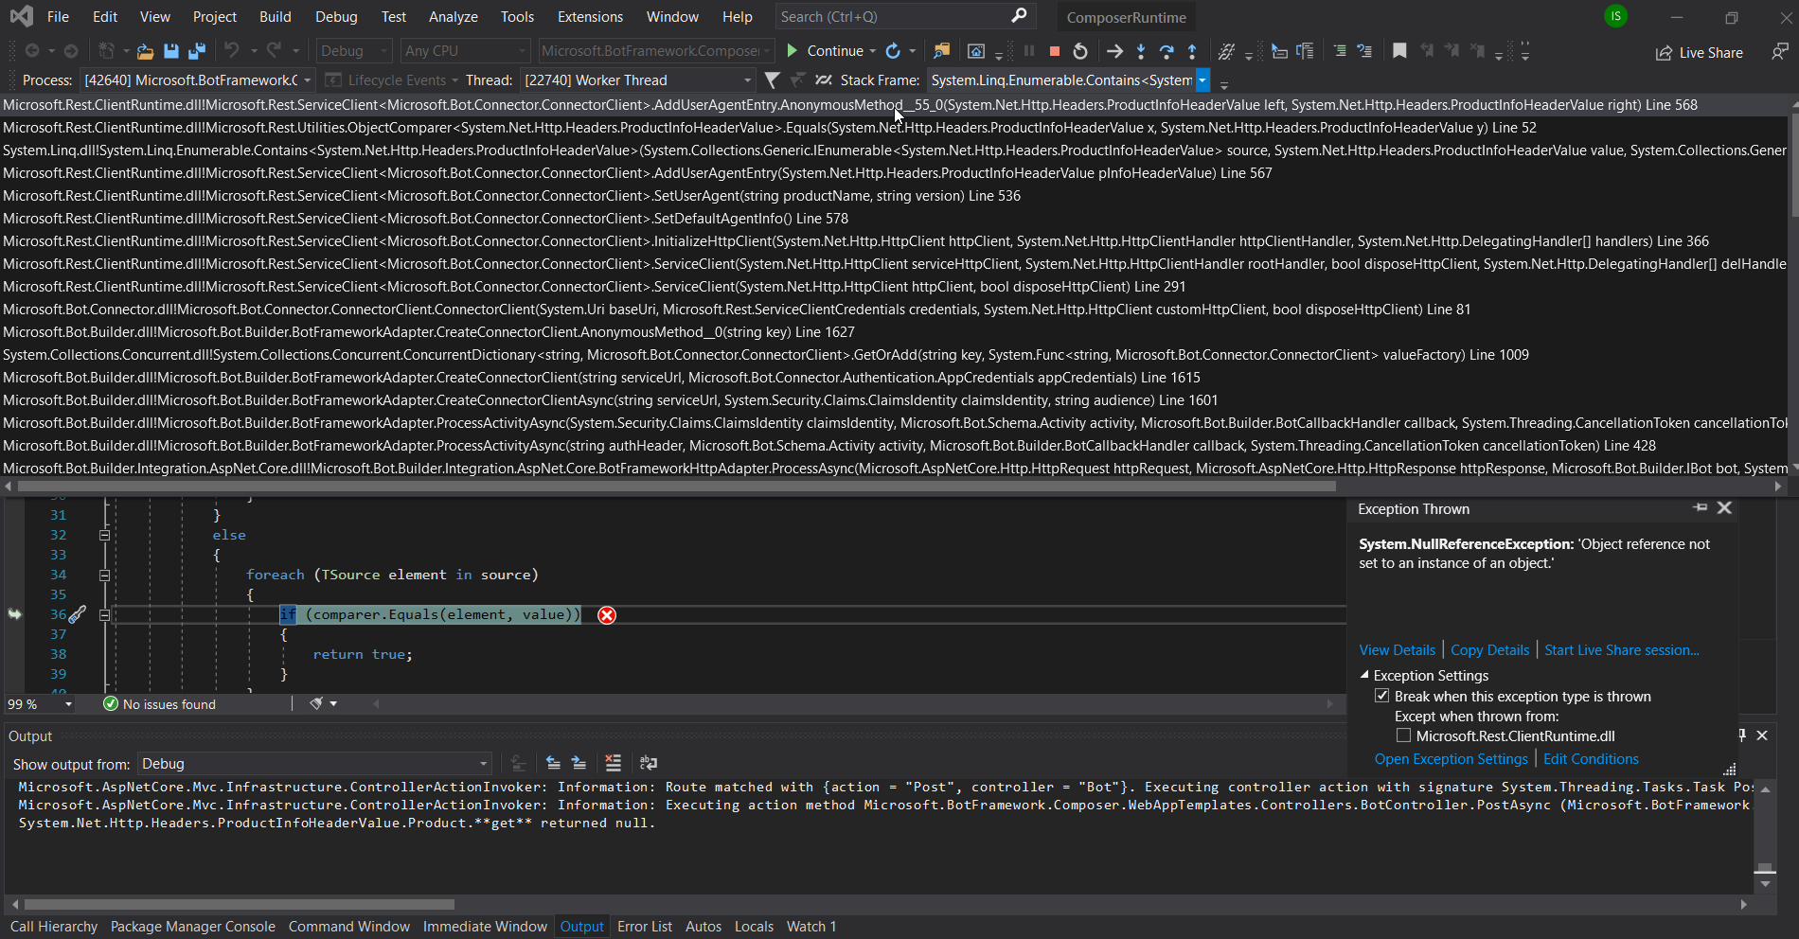Break All using the pause icon
The image size is (1799, 939).
1028,51
